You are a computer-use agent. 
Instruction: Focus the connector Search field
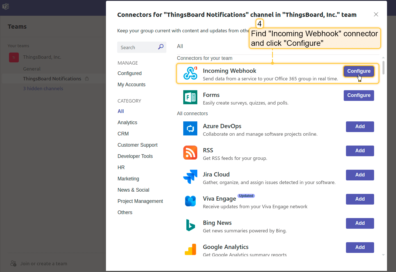142,47
